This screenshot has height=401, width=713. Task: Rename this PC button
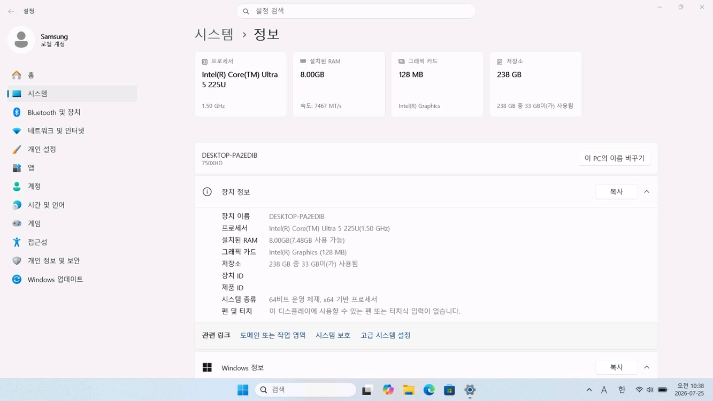615,158
